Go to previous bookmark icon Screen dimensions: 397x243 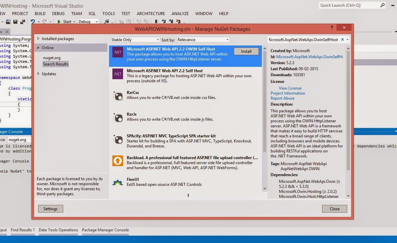164,22
